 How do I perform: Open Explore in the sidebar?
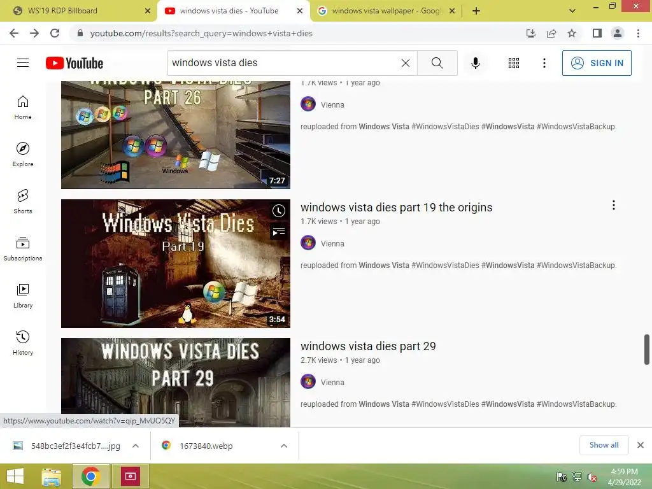click(23, 155)
